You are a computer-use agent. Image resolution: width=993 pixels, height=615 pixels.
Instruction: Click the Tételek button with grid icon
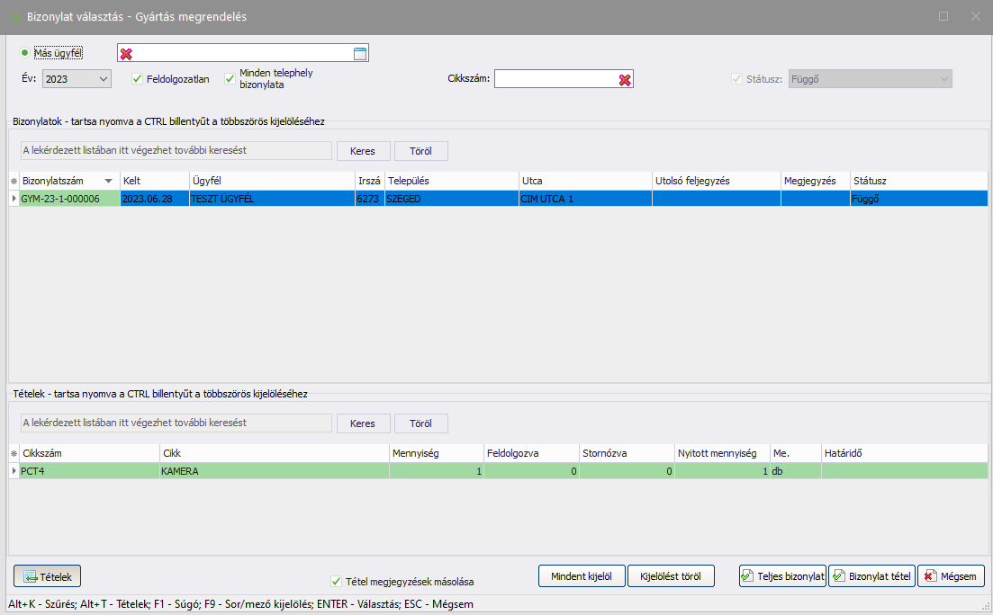(x=49, y=576)
